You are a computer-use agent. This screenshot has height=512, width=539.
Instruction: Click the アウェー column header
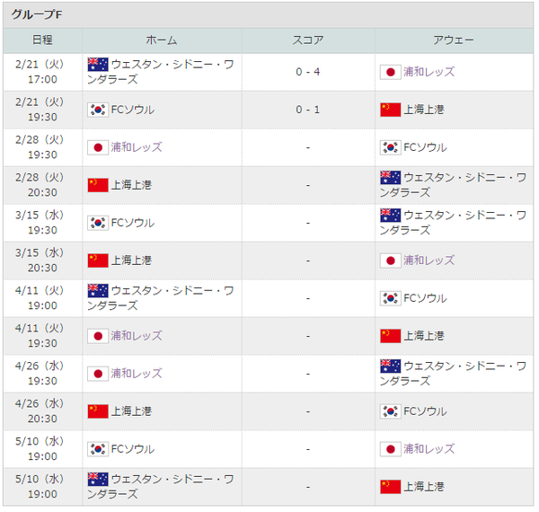pos(454,40)
